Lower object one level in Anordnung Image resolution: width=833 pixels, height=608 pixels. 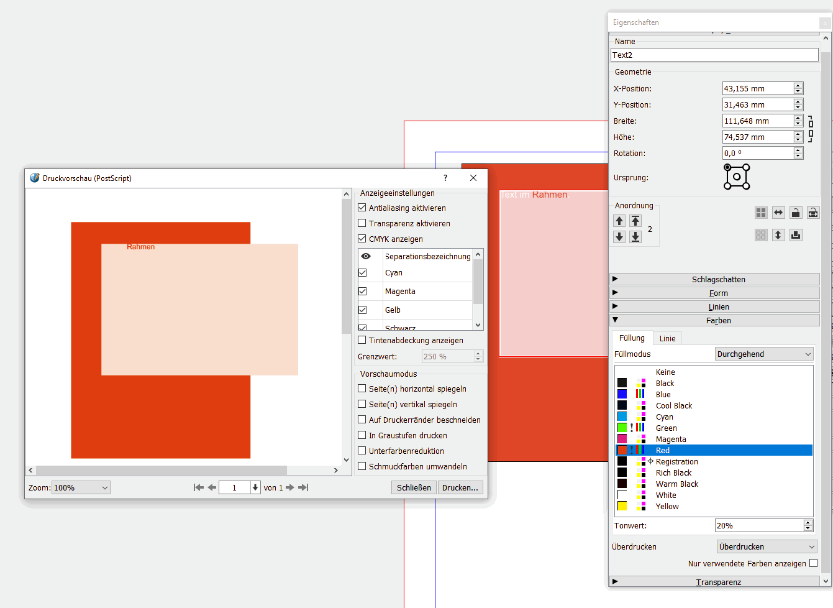coord(619,237)
